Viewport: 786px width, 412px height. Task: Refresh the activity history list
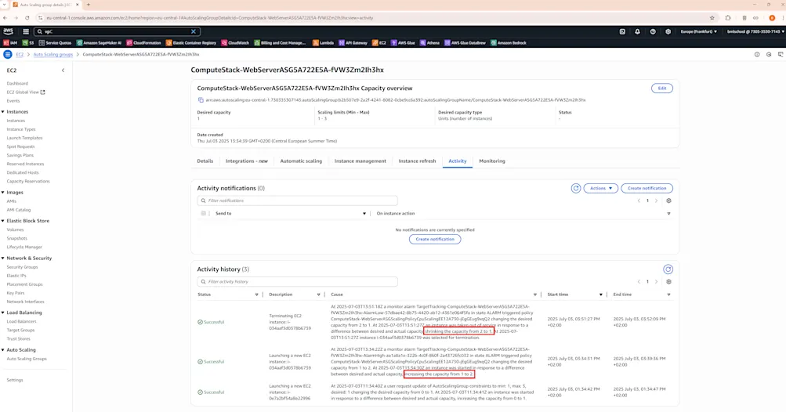coord(668,269)
